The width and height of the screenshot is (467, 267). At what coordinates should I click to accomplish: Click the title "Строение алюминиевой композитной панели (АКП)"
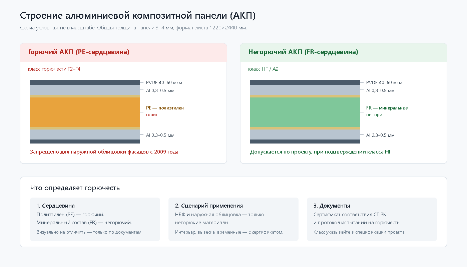click(138, 16)
